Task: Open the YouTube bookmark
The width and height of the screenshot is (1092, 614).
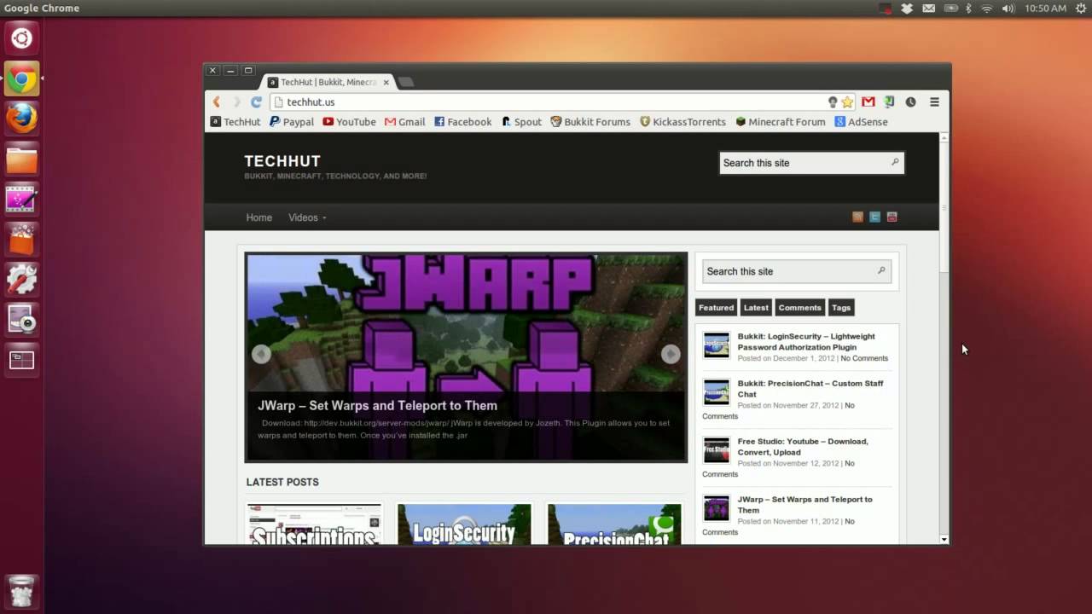Action: tap(349, 122)
